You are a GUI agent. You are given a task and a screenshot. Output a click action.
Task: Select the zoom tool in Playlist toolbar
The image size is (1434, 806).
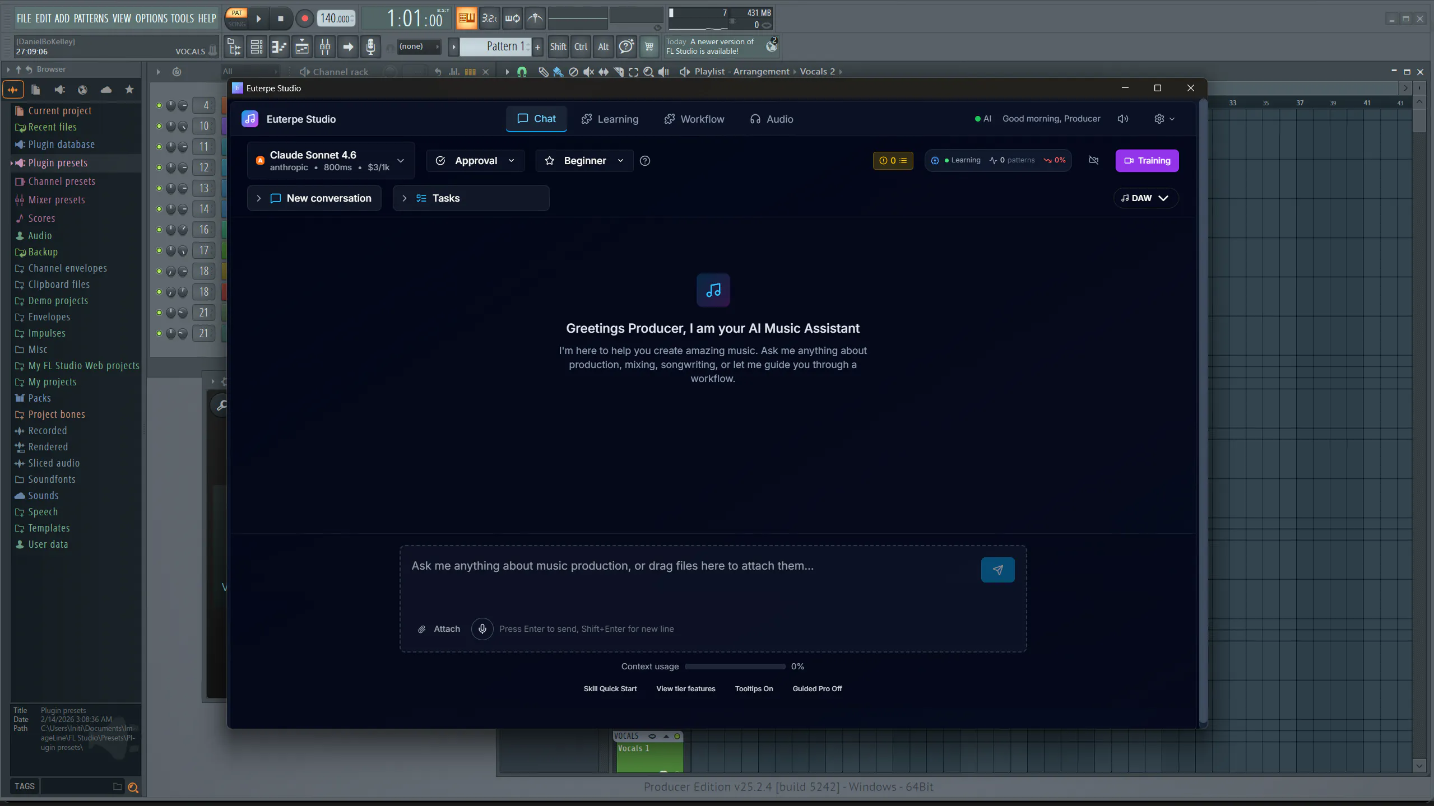(x=648, y=72)
